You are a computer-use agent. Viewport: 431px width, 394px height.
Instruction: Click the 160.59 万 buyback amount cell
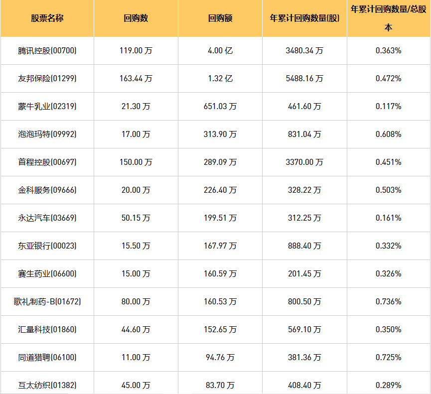(220, 274)
